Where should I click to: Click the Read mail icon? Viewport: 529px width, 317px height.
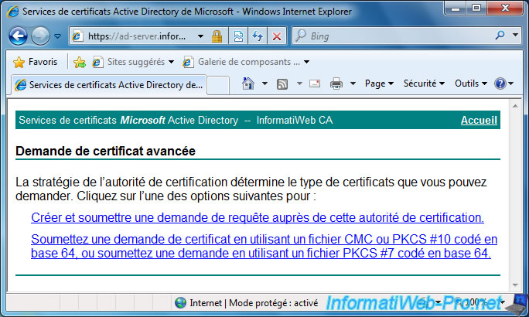(315, 84)
